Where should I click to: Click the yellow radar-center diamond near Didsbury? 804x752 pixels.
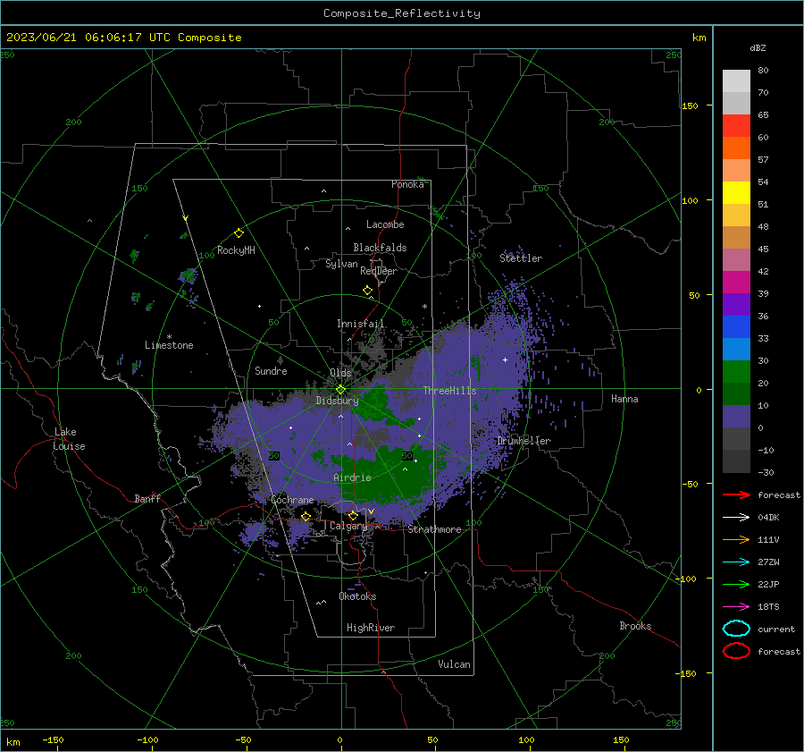[x=340, y=390]
